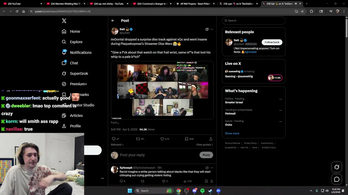Open Chat in the X sidebar
This screenshot has height=195, width=348.
(70, 63)
